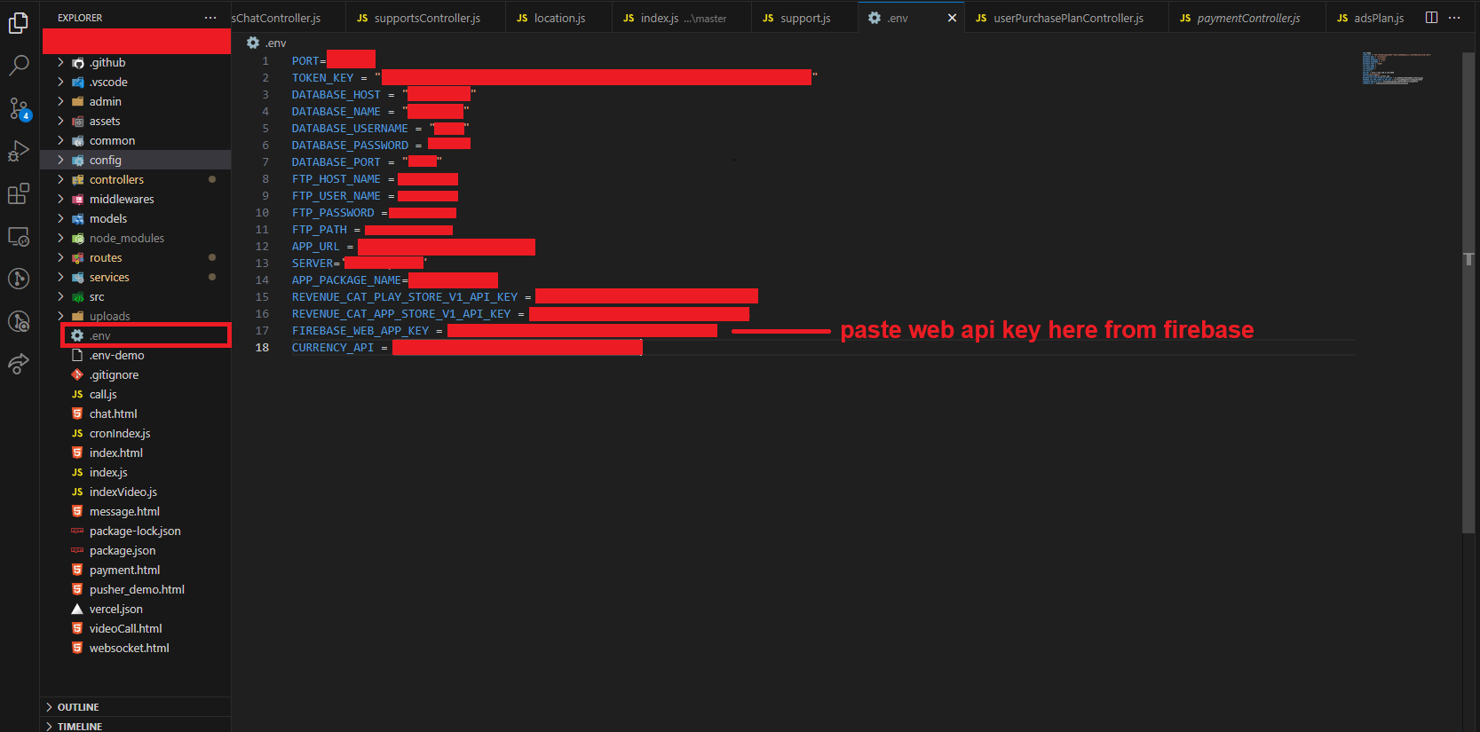Click the Explorer files icon
Screen dimensions: 1480x732
tap(19, 23)
